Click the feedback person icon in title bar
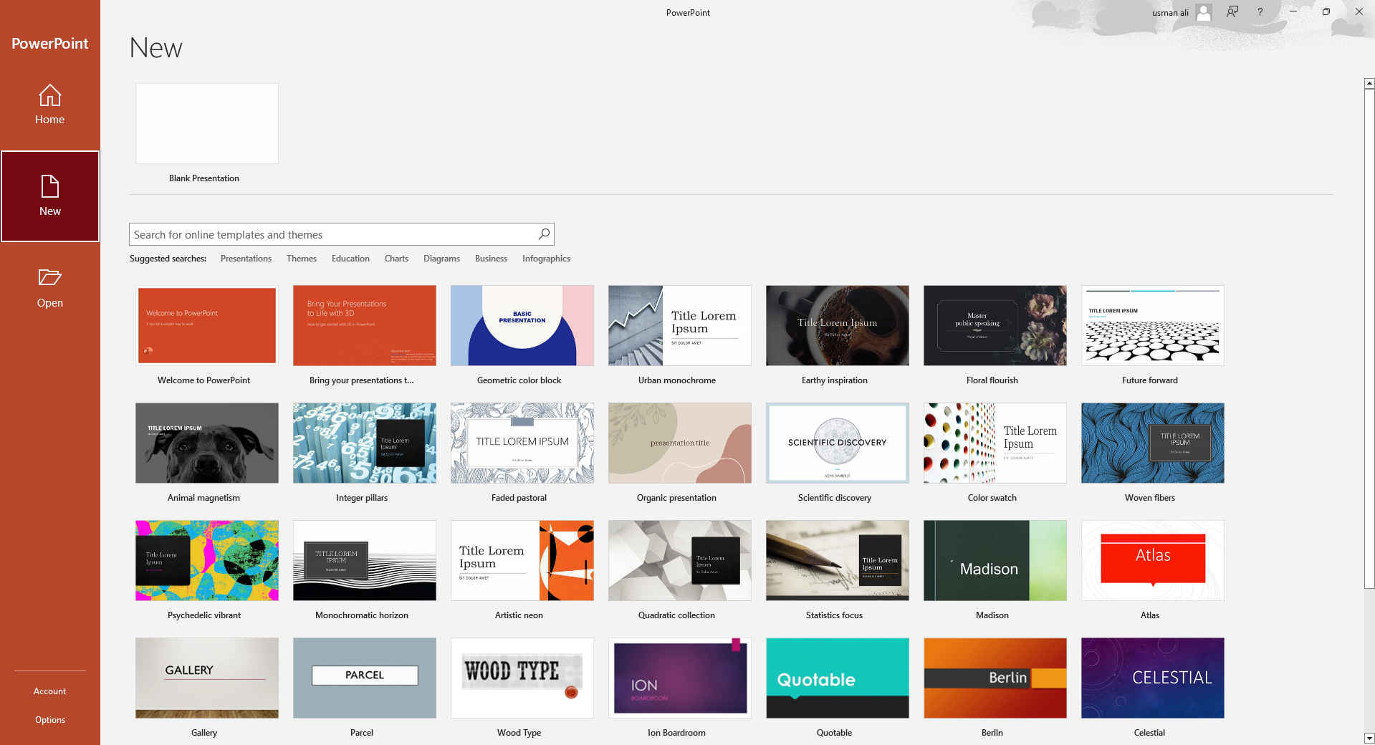 click(x=1232, y=12)
